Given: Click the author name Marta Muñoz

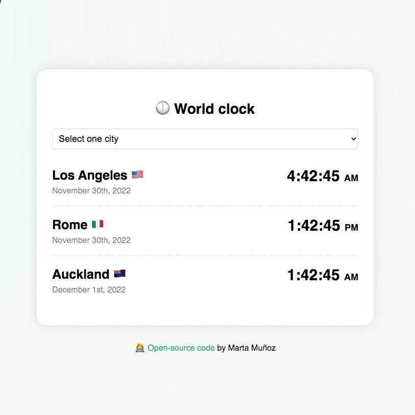Looking at the screenshot, I should 252,348.
